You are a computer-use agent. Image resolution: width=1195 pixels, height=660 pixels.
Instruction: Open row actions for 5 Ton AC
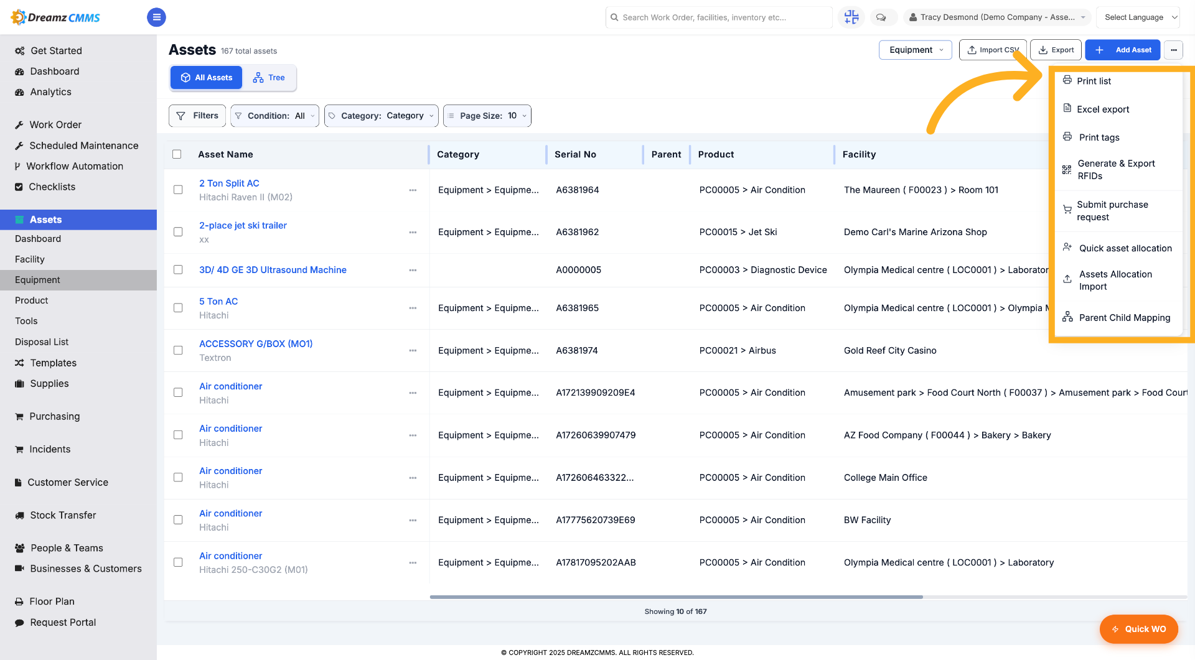tap(413, 309)
